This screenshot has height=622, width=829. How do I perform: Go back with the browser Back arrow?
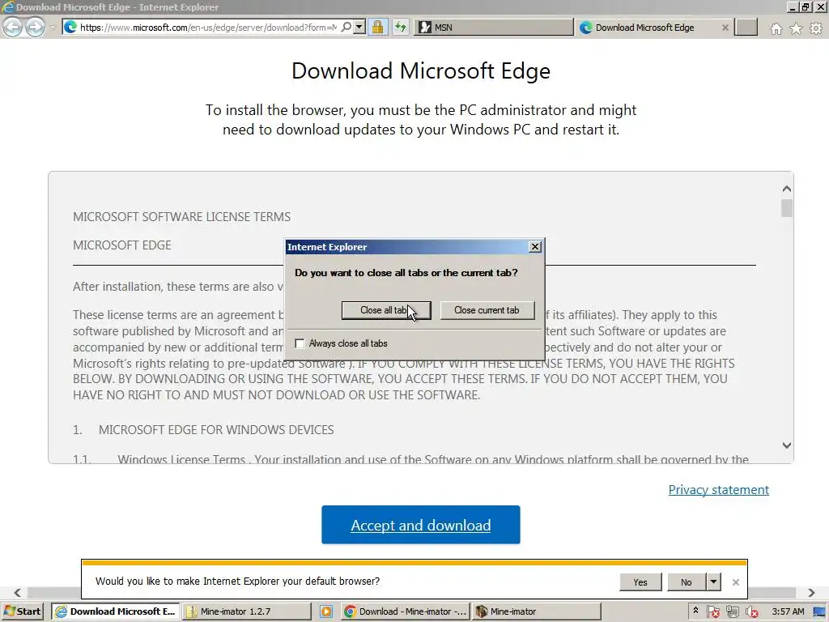[12, 27]
